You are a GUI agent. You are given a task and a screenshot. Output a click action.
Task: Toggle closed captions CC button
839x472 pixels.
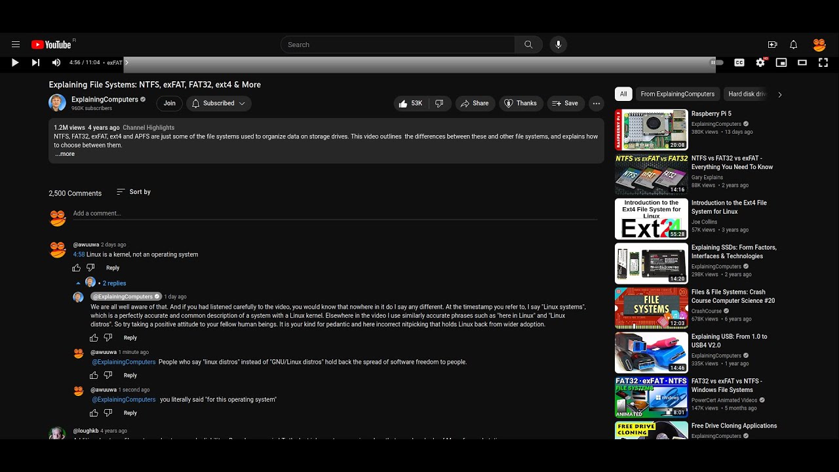coord(739,62)
